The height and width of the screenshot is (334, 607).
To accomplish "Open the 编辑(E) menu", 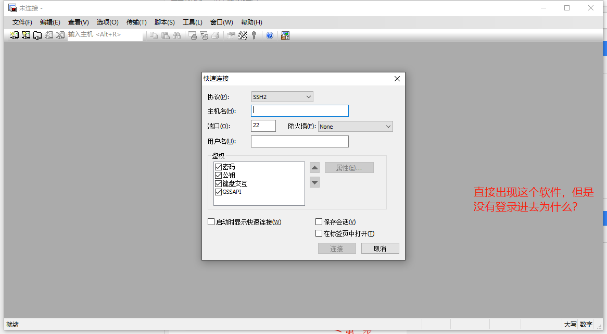I will (x=50, y=22).
